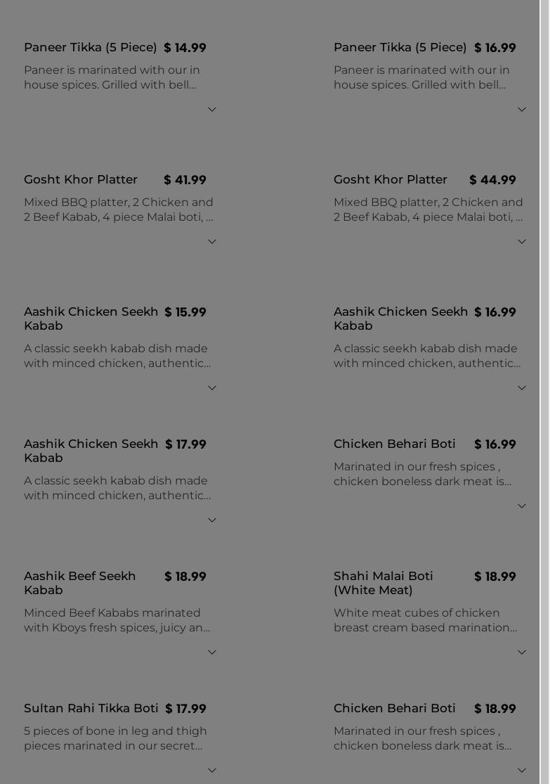Image resolution: width=550 pixels, height=784 pixels.
Task: Expand the $14.99 Paneer Tikka description chevron
Action: [x=212, y=110]
